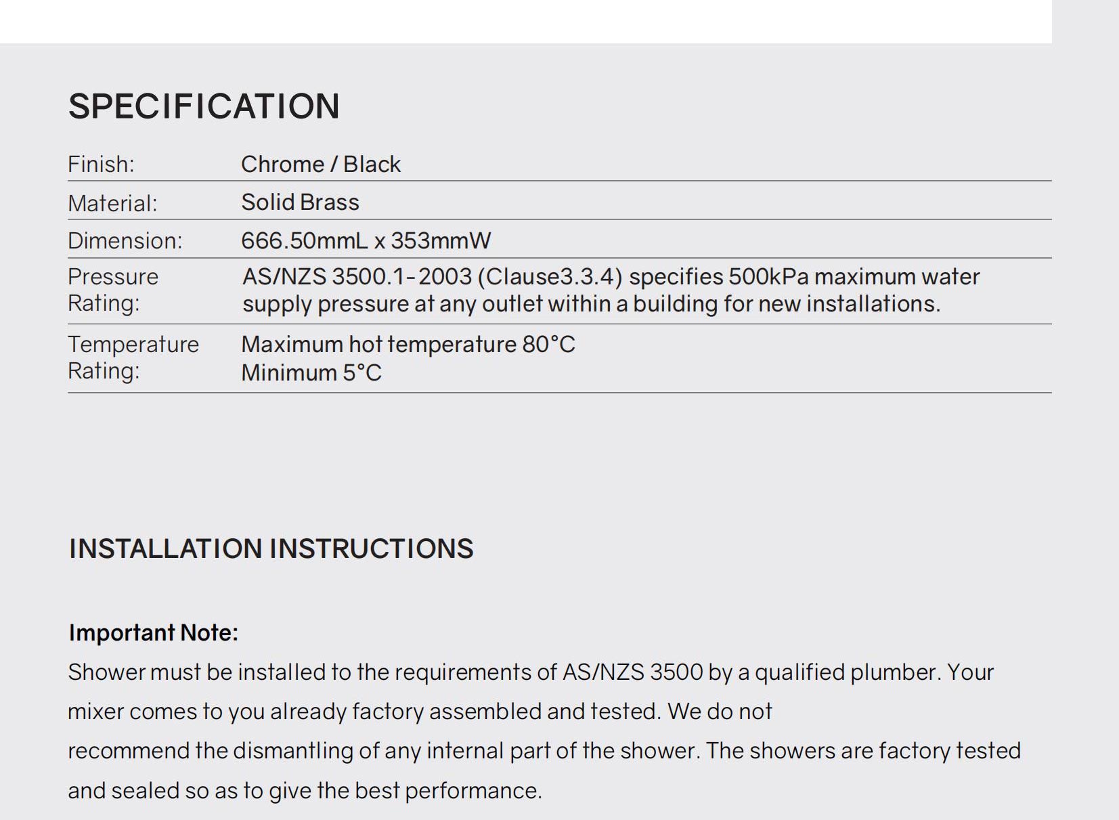Click the line starting "mixer comes to you"

[420, 712]
